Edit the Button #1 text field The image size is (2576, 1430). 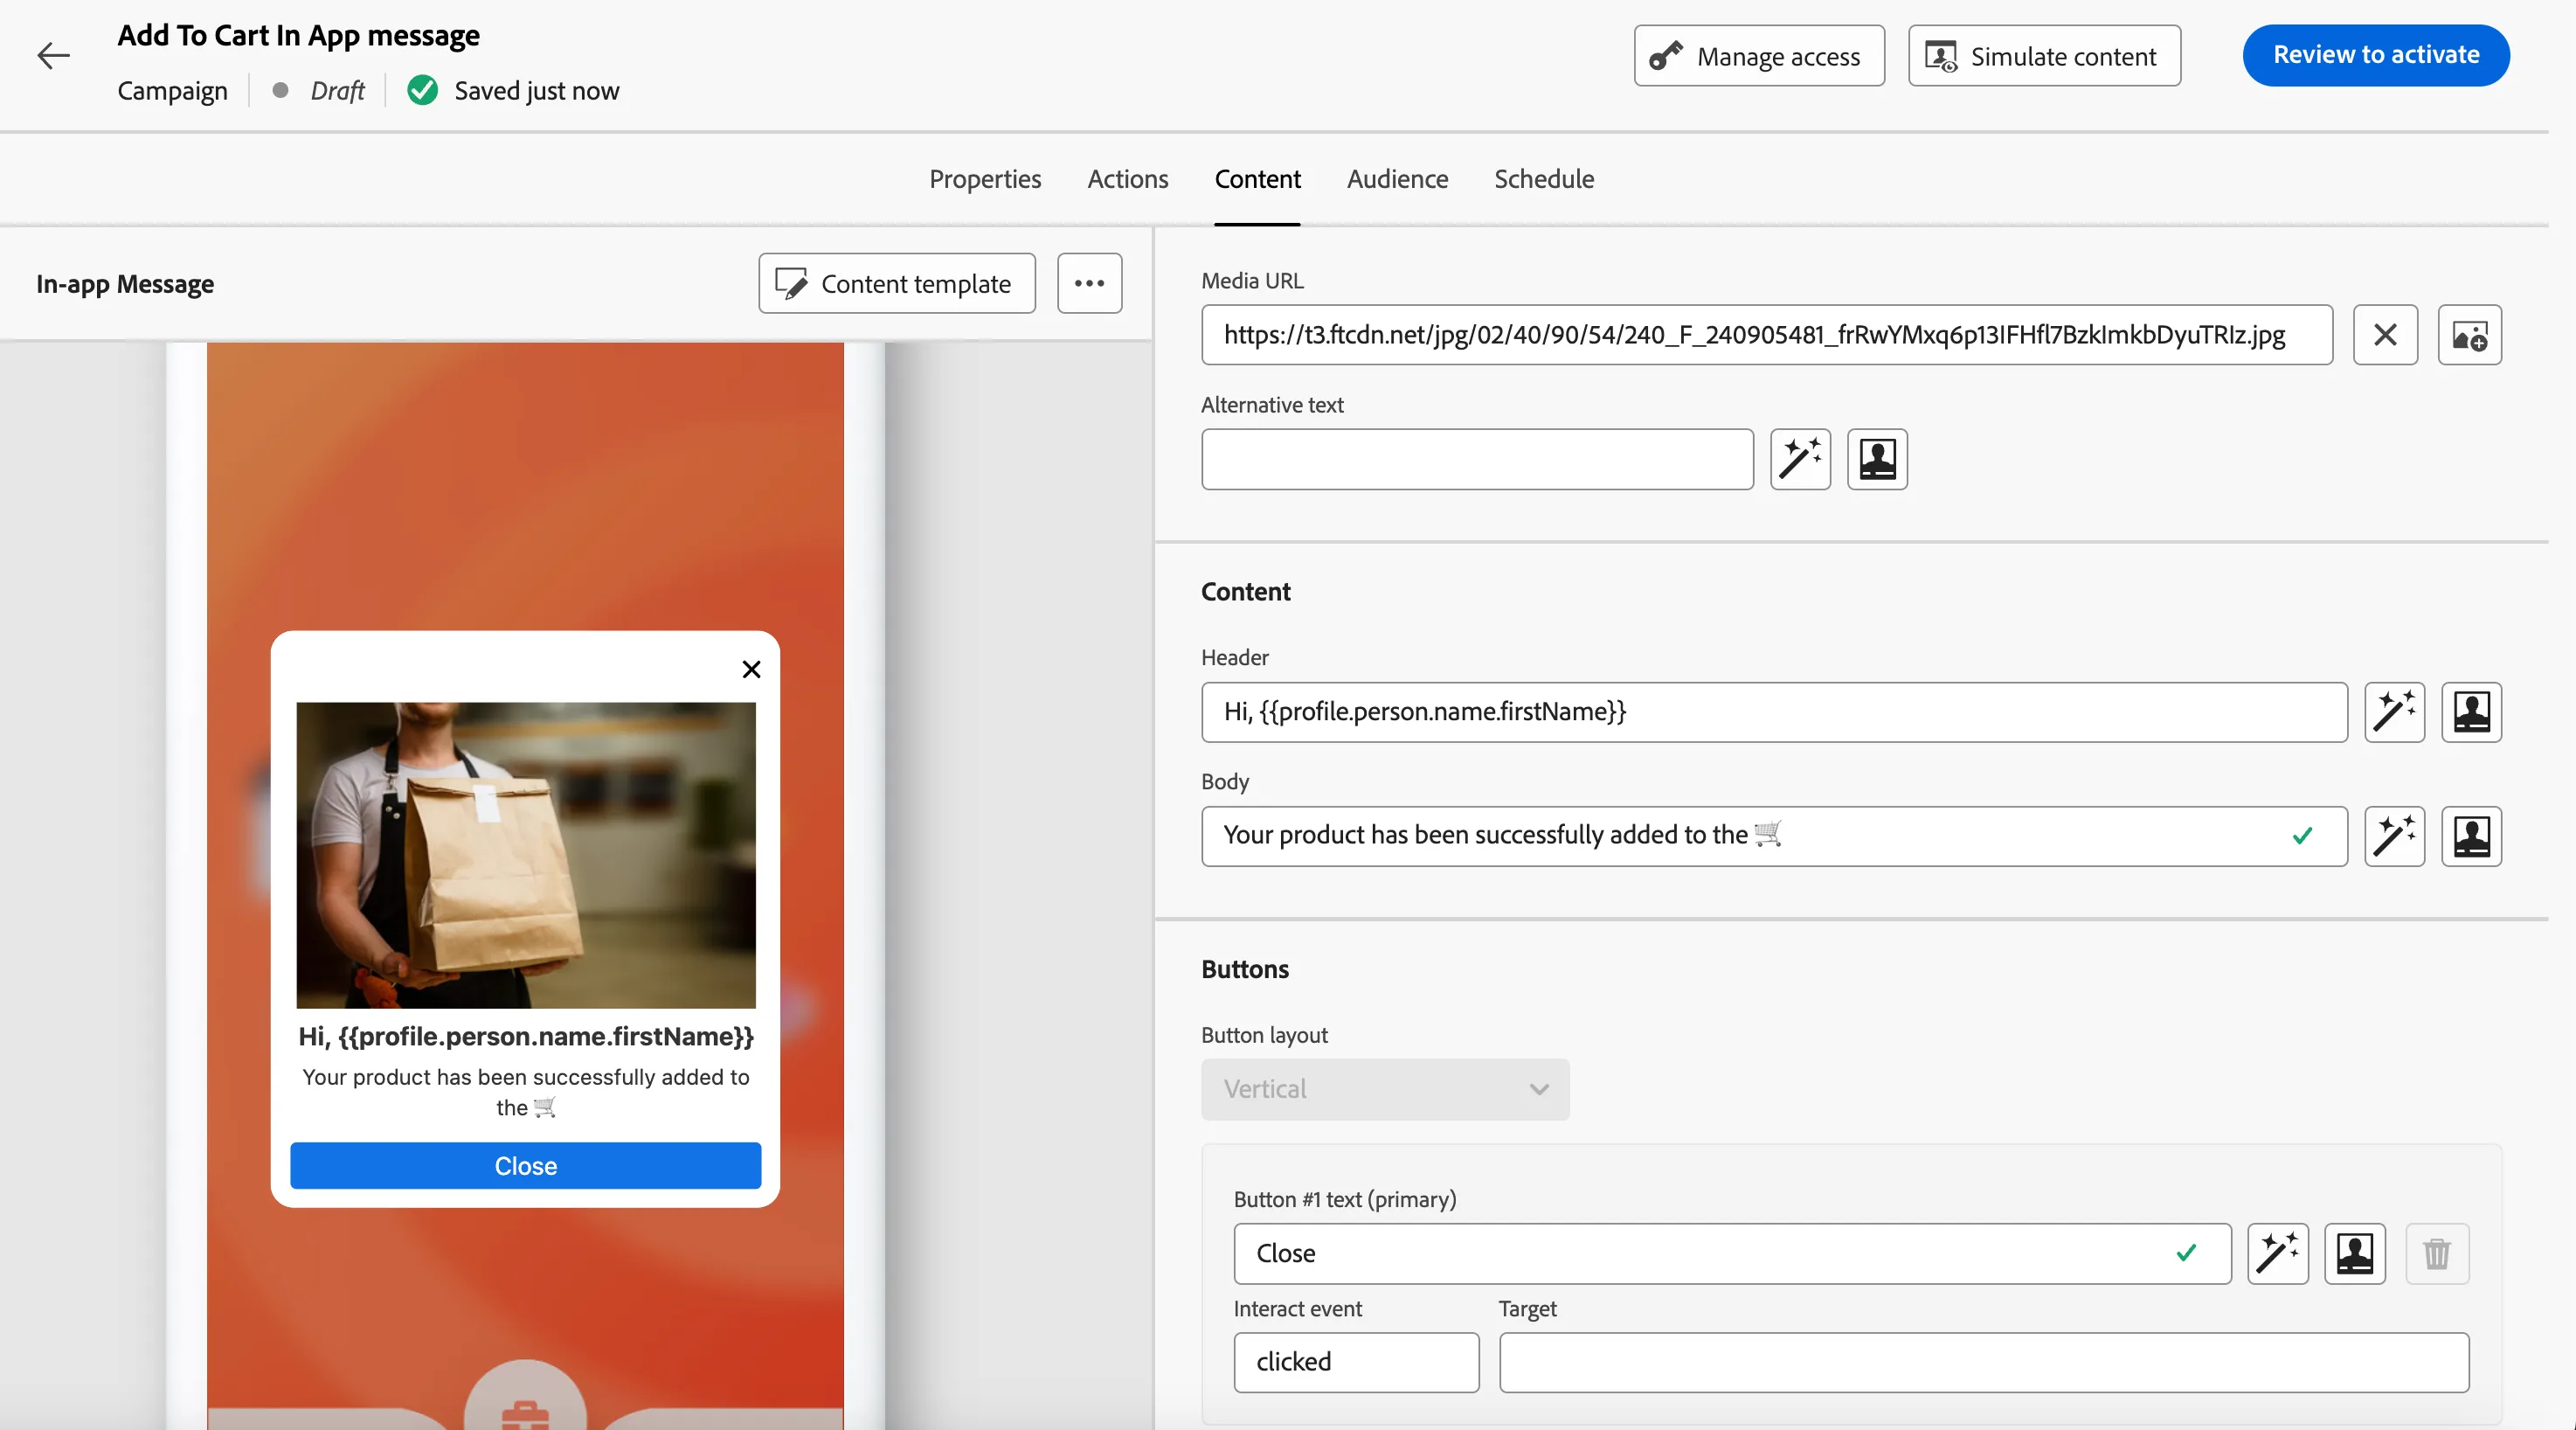[x=1732, y=1253]
